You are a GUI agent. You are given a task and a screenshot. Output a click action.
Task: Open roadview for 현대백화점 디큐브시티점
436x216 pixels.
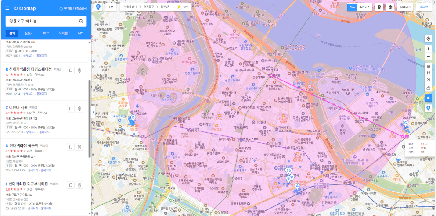(79, 185)
